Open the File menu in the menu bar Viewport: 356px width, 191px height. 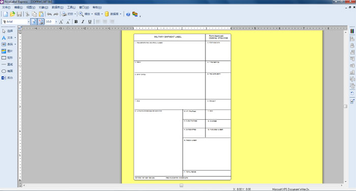point(6,7)
